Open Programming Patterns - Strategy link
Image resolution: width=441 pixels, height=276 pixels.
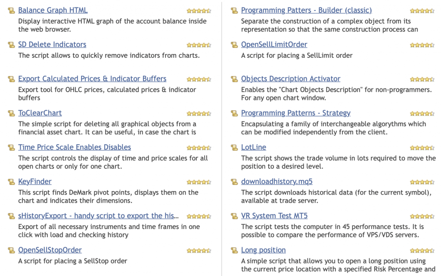click(x=295, y=113)
